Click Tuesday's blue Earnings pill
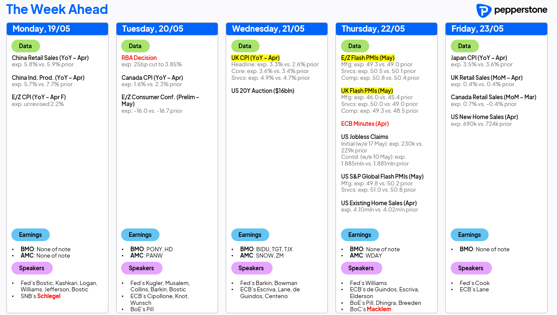The height and width of the screenshot is (315, 557). (140, 235)
